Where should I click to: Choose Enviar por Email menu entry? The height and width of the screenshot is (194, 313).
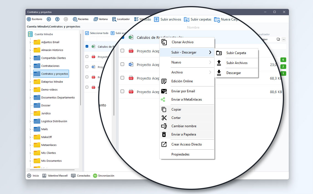tap(187, 91)
